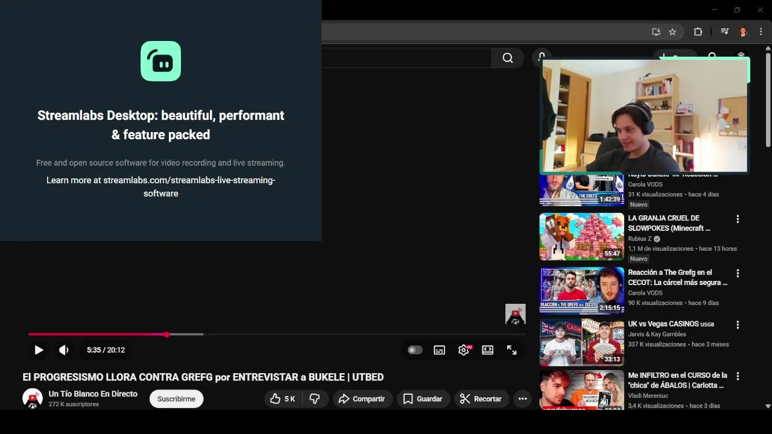Open Chrome media controls icon
The width and height of the screenshot is (772, 434).
[725, 32]
